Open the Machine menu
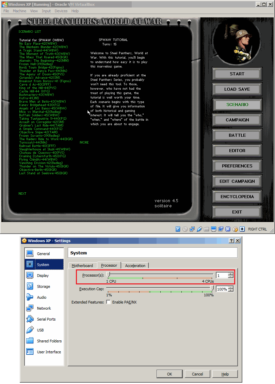The height and width of the screenshot is (384, 275). 19,11
